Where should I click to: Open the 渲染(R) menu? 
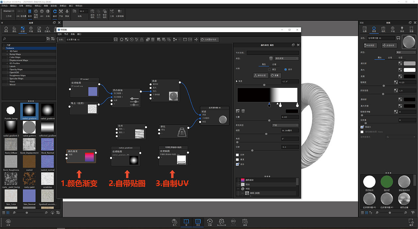tap(54, 6)
